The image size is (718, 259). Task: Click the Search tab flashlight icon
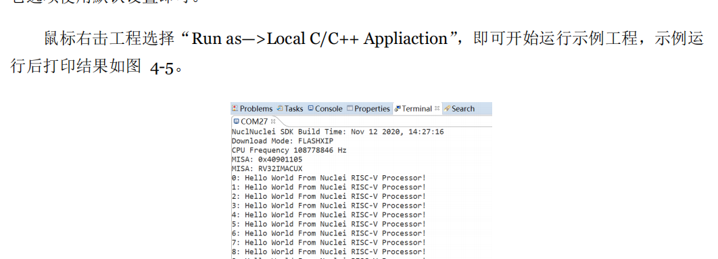pyautogui.click(x=447, y=109)
